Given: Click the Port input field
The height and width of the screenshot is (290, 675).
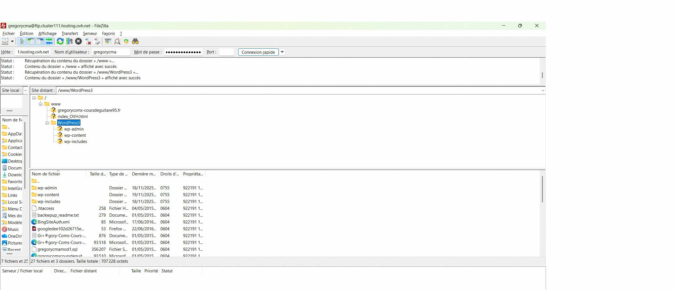Looking at the screenshot, I should [226, 52].
